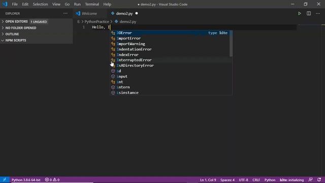Click line number 1 gutter
This screenshot has height=183, width=325.
click(84, 27)
